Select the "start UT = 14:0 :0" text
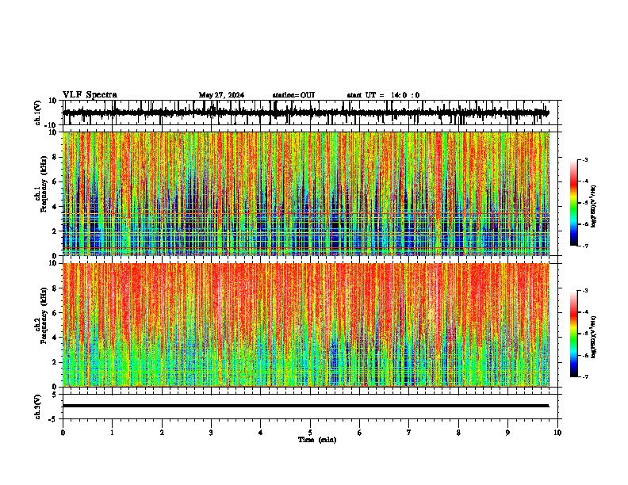Image resolution: width=628 pixels, height=485 pixels. (x=383, y=95)
